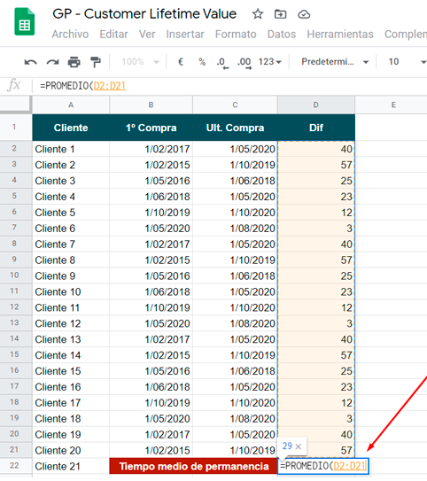427x481 pixels.
Task: Open the Editar menu
Action: [113, 34]
